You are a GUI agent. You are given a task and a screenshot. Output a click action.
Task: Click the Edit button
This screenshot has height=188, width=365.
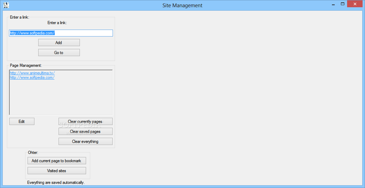pos(22,122)
